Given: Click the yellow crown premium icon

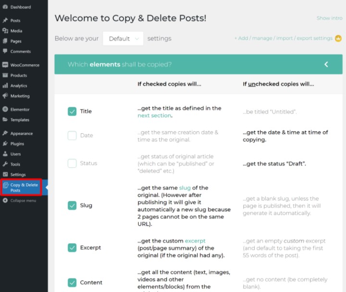Looking at the screenshot, I should (x=338, y=38).
